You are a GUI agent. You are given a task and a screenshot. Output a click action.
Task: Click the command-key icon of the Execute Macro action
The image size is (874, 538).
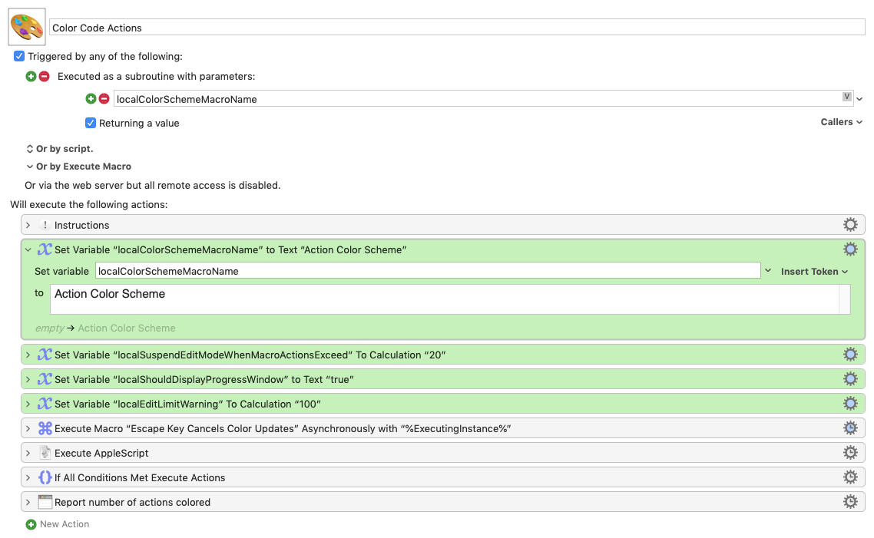pyautogui.click(x=45, y=428)
